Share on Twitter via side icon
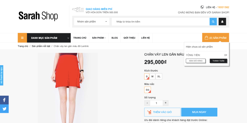This screenshot has height=123, width=247. [4, 109]
